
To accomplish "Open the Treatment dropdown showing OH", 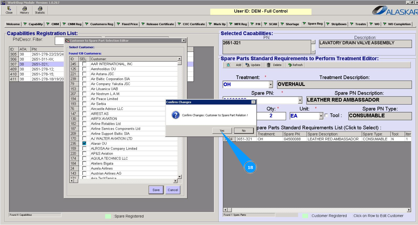I will (x=271, y=85).
